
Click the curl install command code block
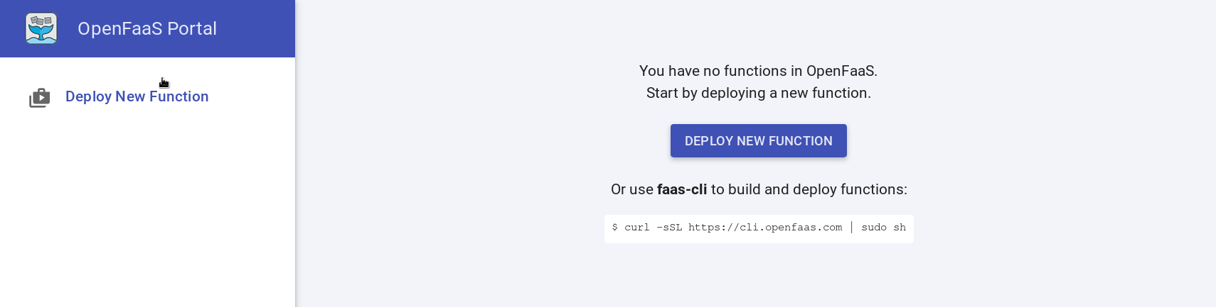coord(759,228)
